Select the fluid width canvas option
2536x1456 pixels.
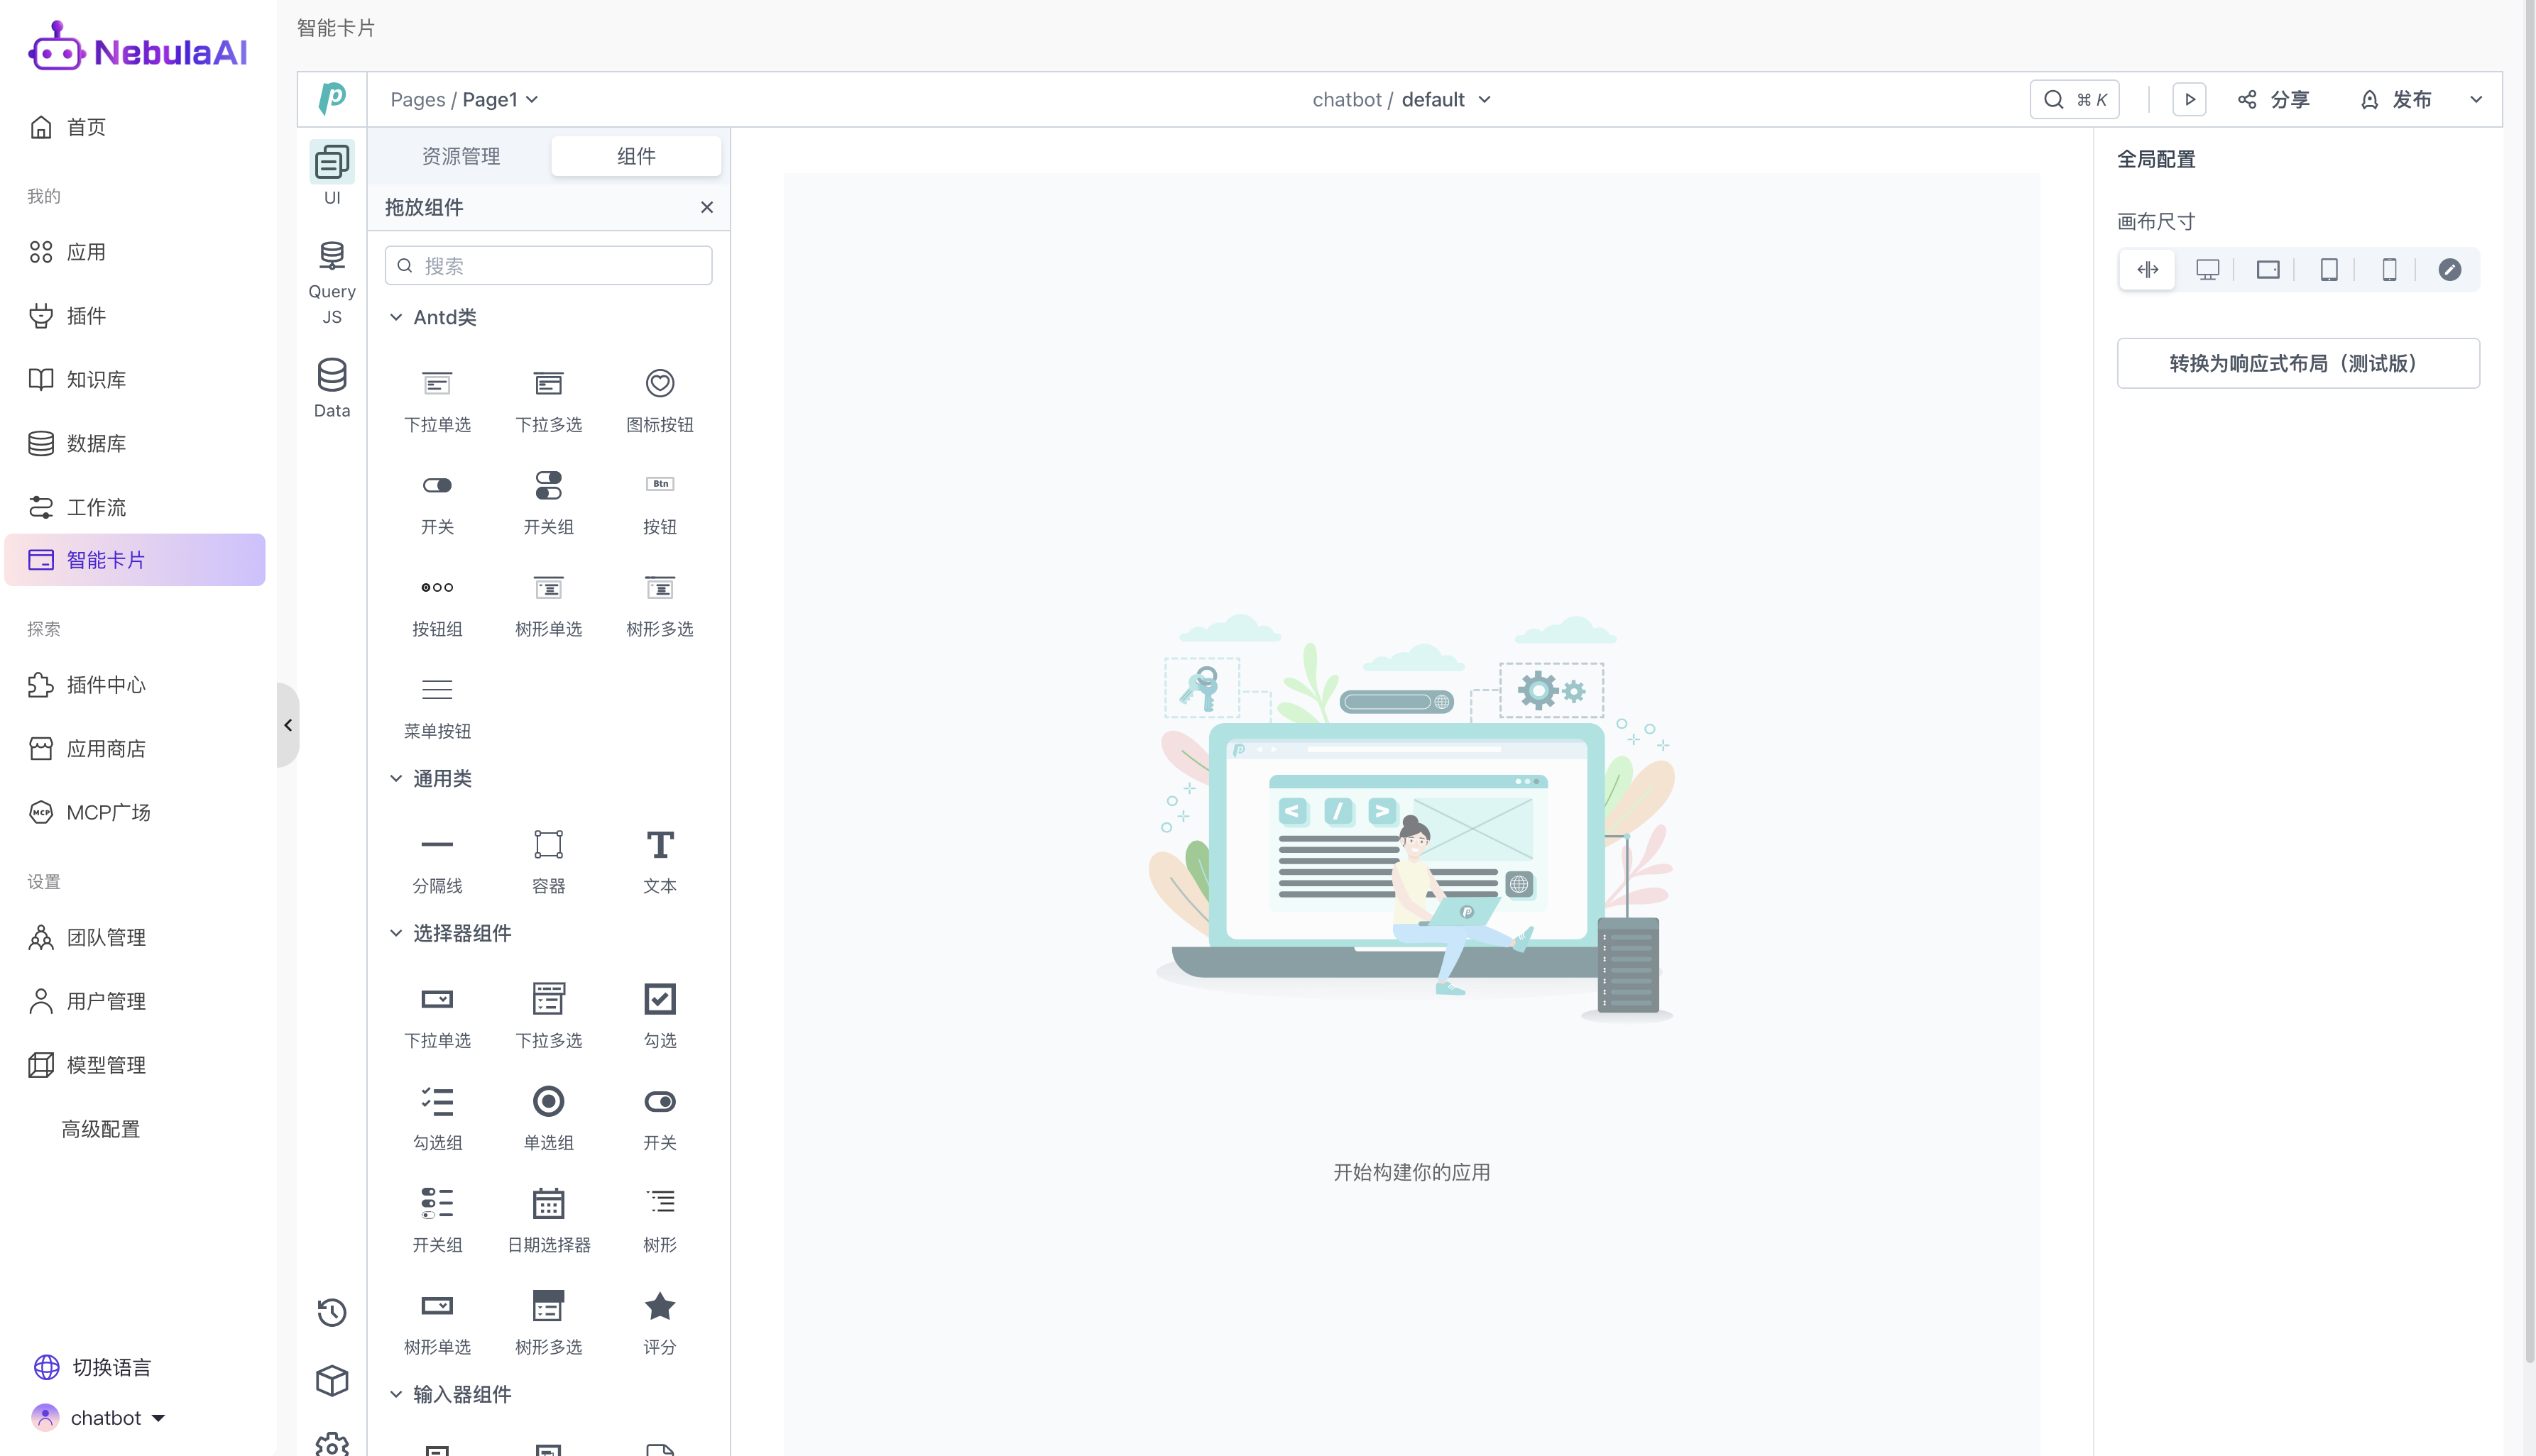coord(2147,269)
